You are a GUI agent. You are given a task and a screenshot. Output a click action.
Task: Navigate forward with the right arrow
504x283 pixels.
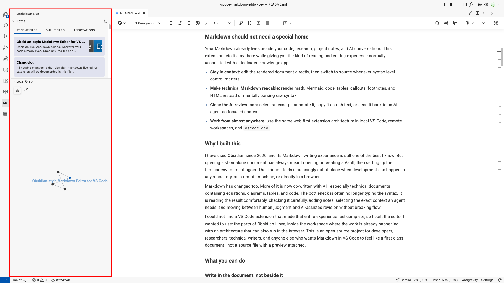point(491,13)
